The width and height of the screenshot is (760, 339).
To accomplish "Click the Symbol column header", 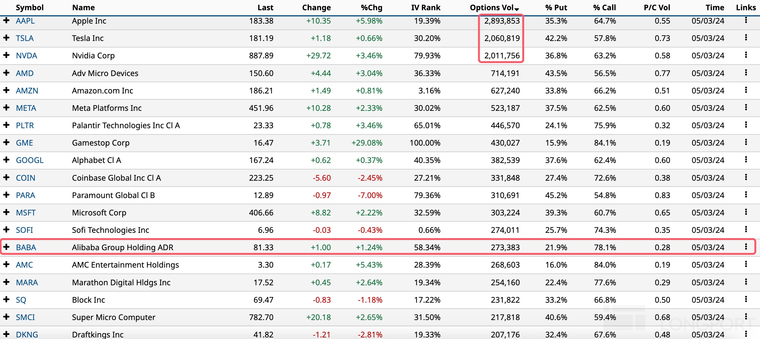I will click(30, 7).
